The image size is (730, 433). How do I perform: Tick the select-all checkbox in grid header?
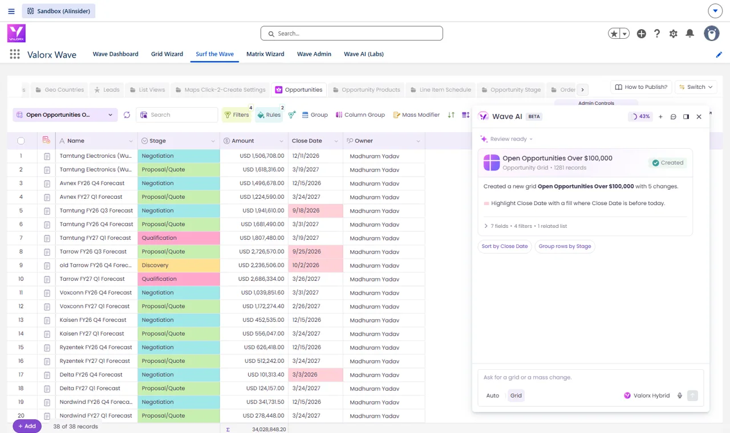[x=21, y=141]
